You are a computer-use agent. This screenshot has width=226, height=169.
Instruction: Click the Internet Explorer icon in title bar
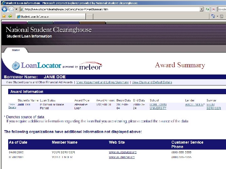[x=3, y=3]
